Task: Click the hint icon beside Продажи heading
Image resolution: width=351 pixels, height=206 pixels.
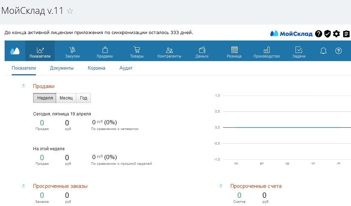Action: coord(23,86)
